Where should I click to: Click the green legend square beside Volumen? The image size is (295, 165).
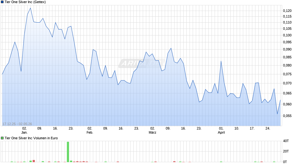pyautogui.click(x=2, y=138)
